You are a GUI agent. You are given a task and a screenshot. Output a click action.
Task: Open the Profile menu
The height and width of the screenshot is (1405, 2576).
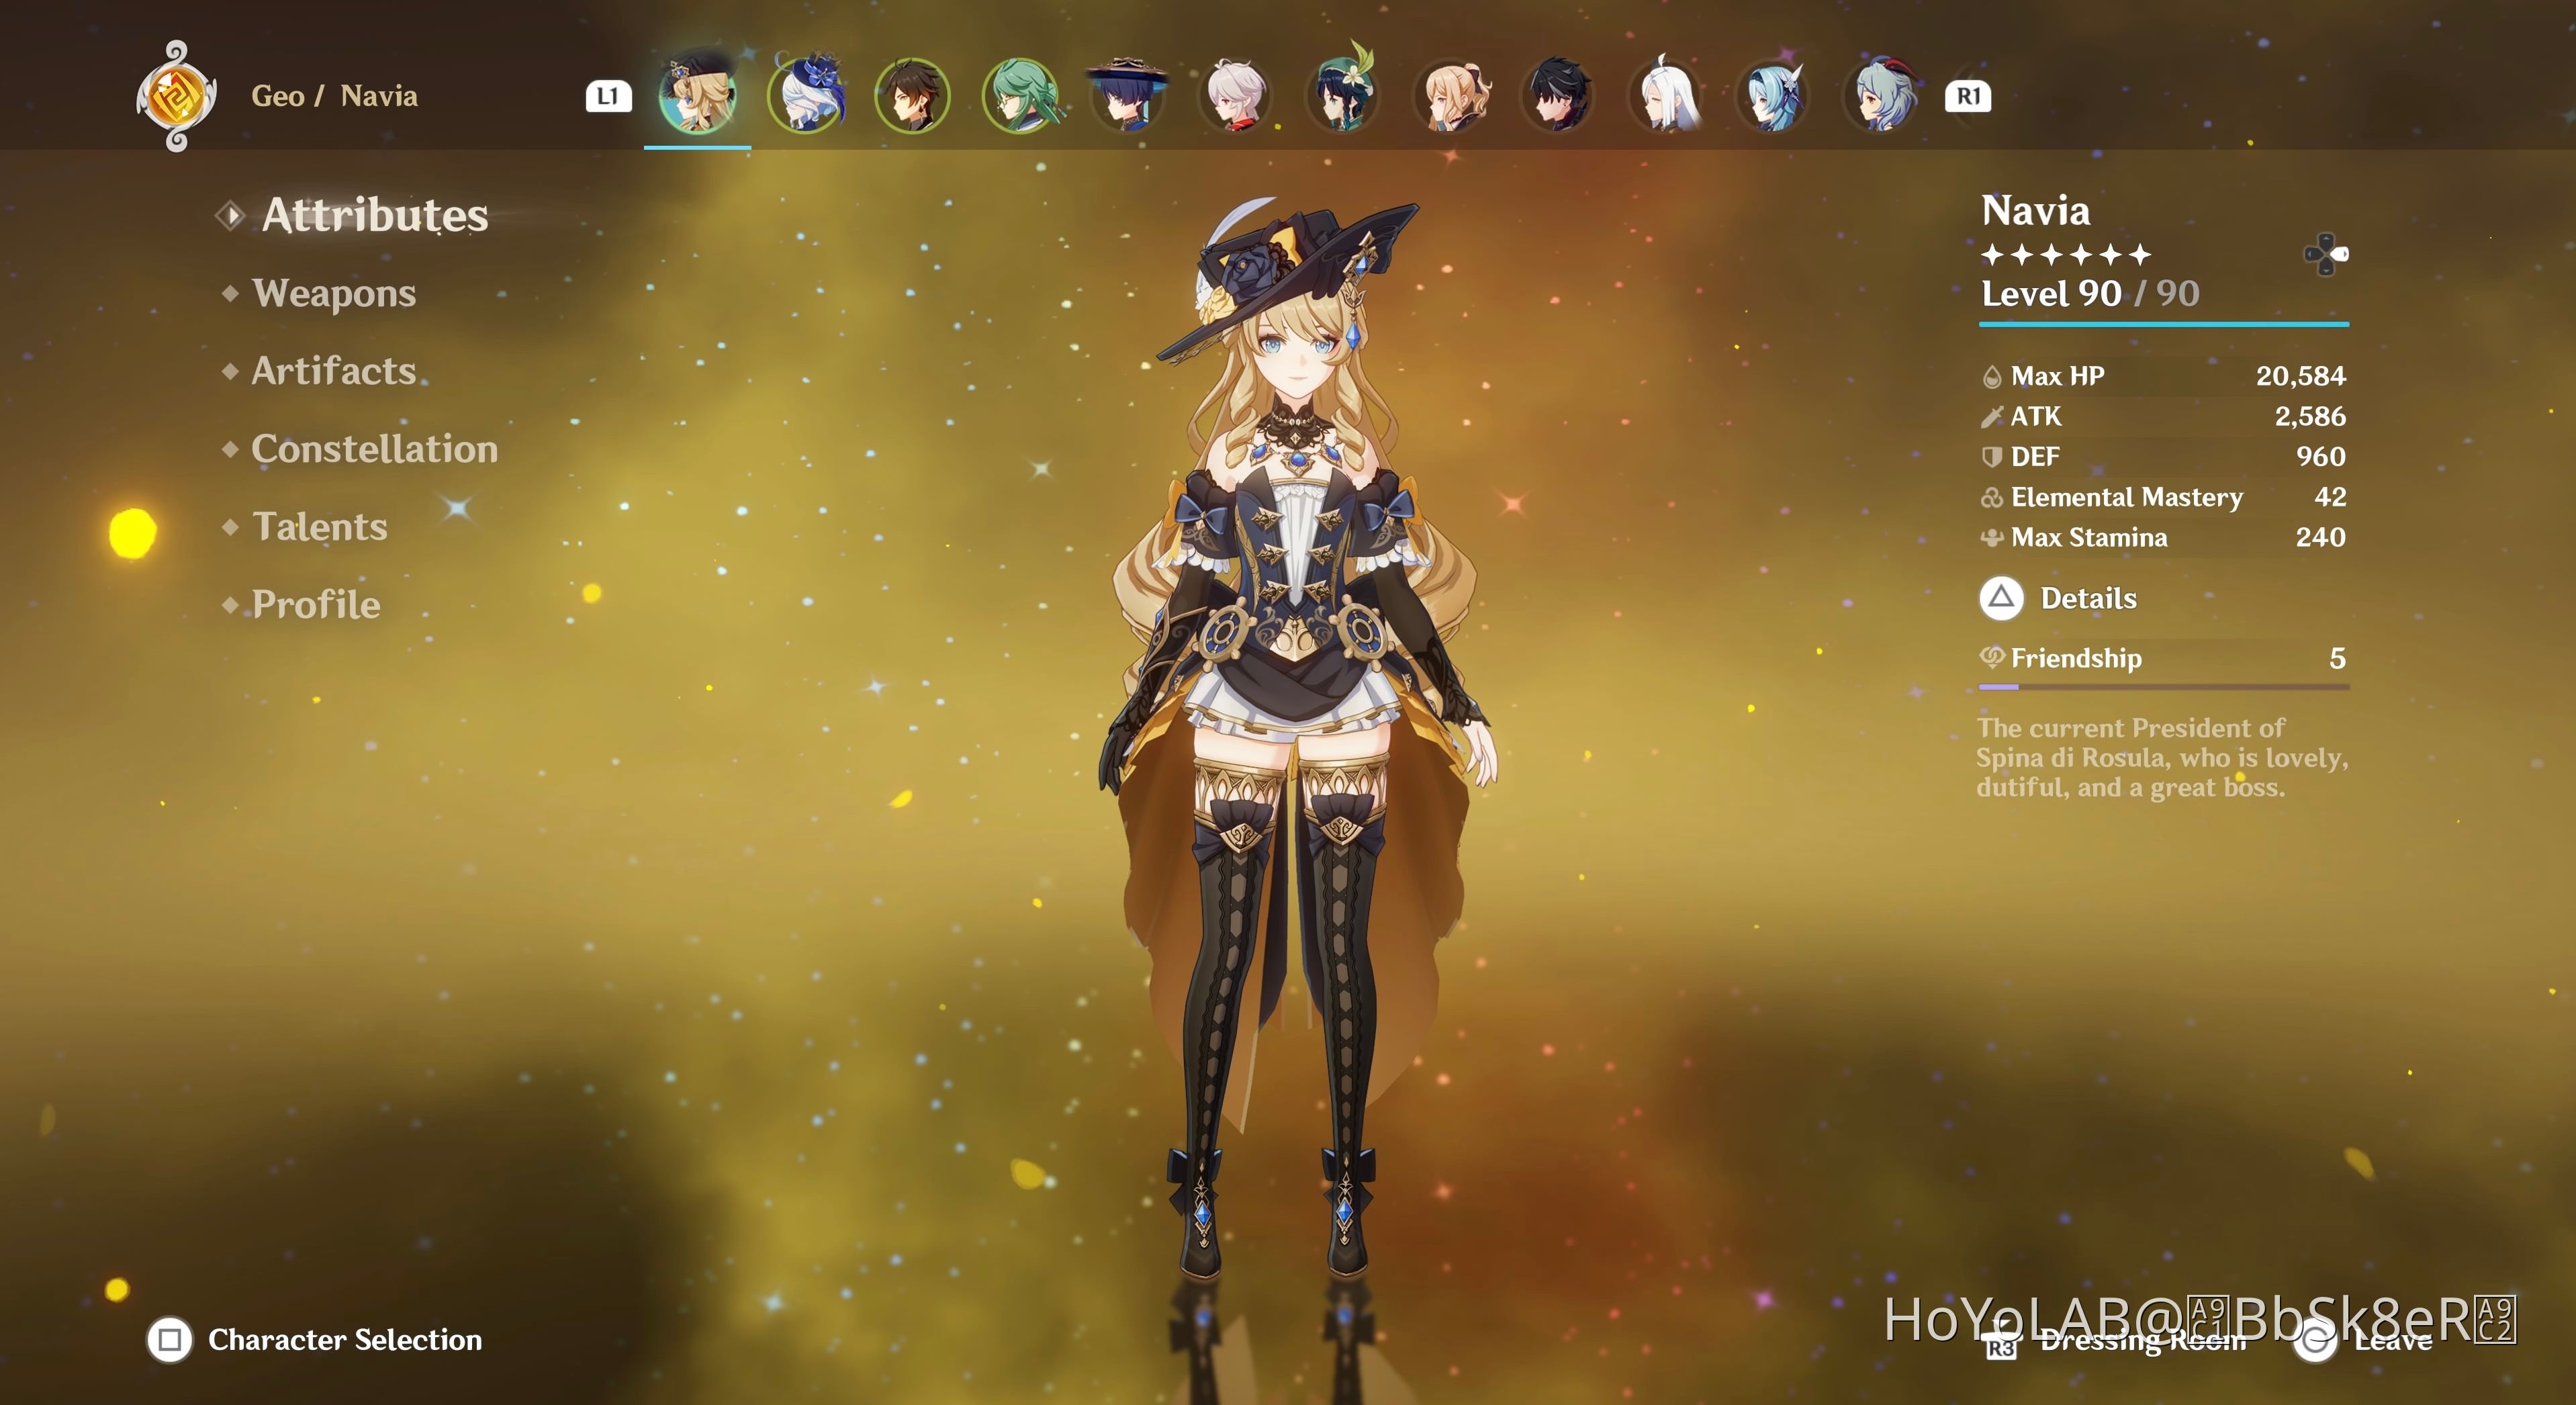316,604
